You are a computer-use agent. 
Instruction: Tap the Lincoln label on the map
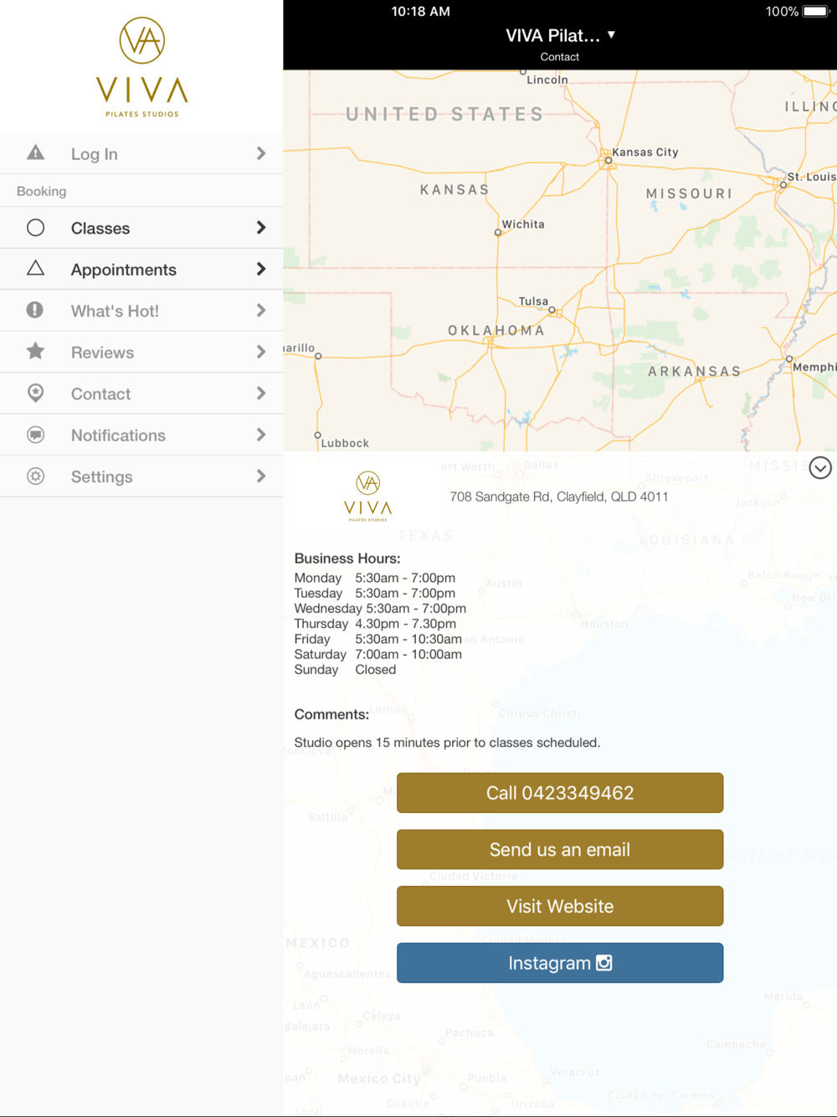pyautogui.click(x=547, y=80)
